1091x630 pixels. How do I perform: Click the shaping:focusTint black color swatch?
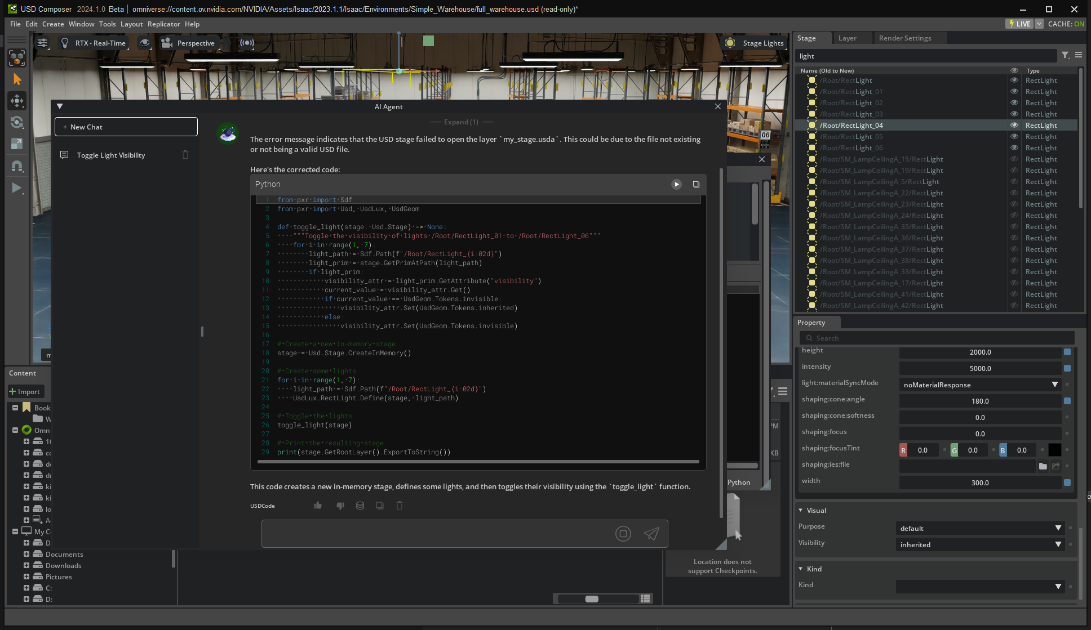point(1055,450)
